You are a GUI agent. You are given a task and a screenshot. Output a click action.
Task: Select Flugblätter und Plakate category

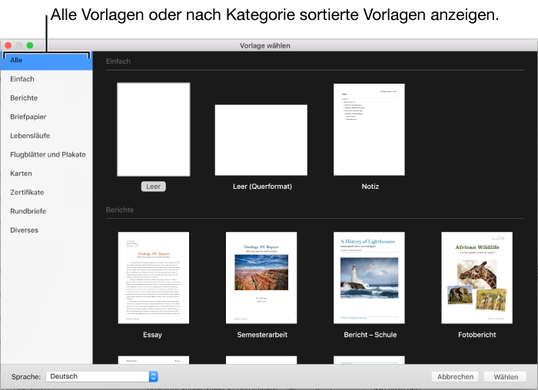pos(48,154)
